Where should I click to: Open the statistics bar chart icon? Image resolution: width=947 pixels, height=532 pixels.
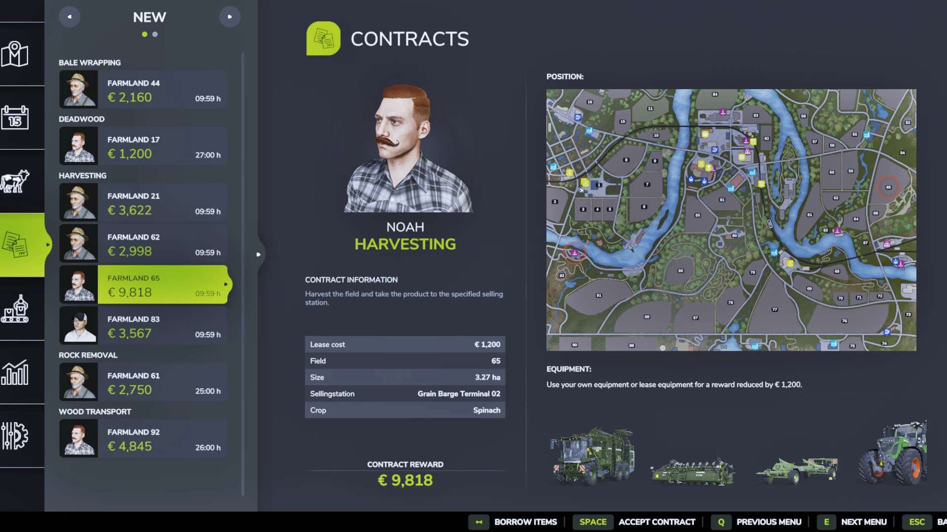(x=15, y=372)
